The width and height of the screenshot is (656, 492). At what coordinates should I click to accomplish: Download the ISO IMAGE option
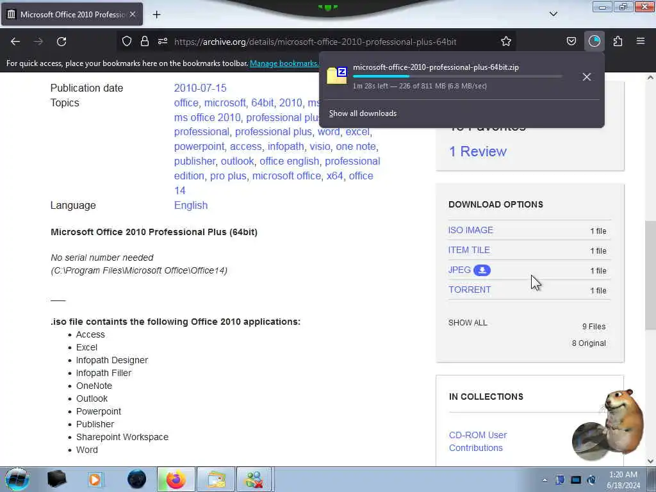point(471,230)
